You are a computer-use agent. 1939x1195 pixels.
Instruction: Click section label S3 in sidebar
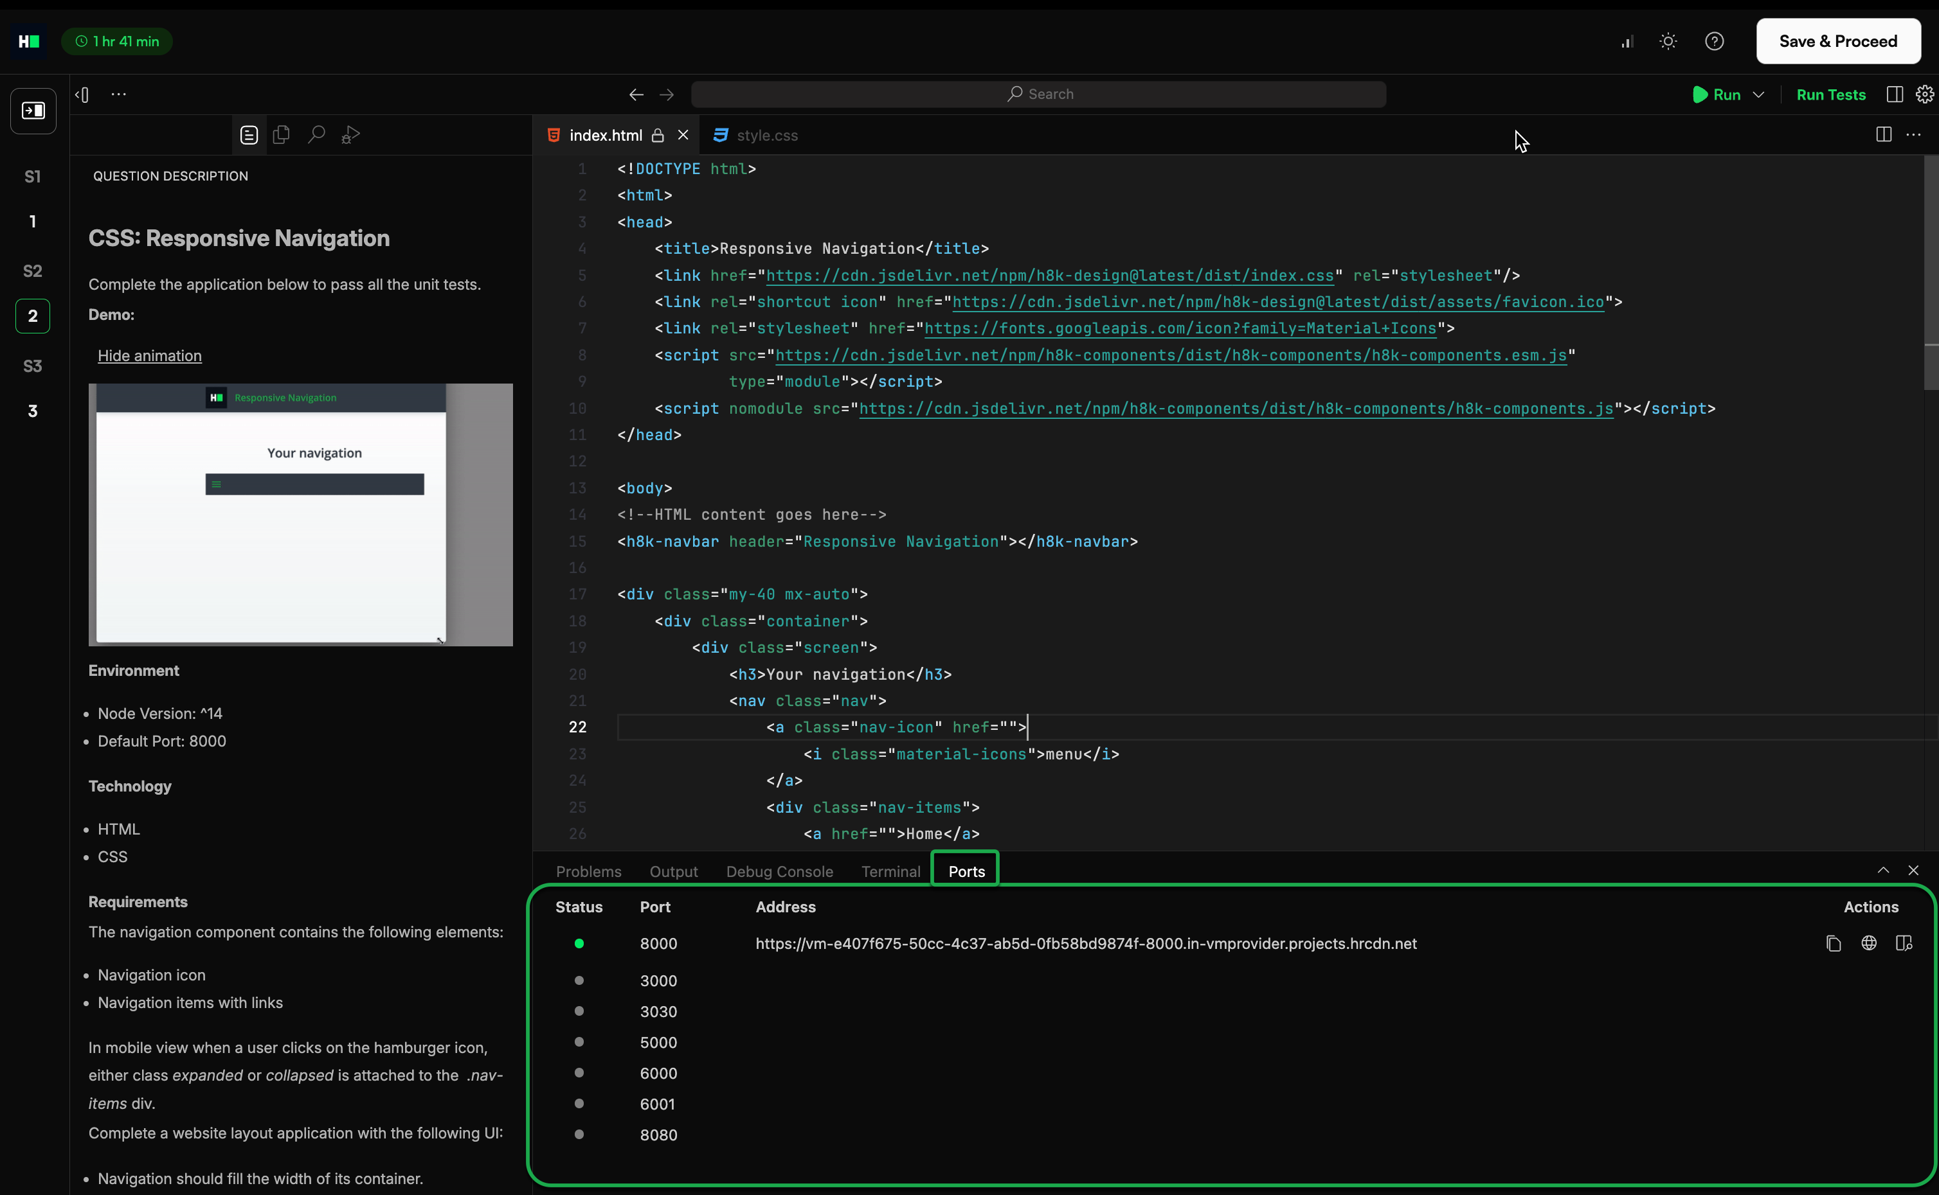(32, 366)
